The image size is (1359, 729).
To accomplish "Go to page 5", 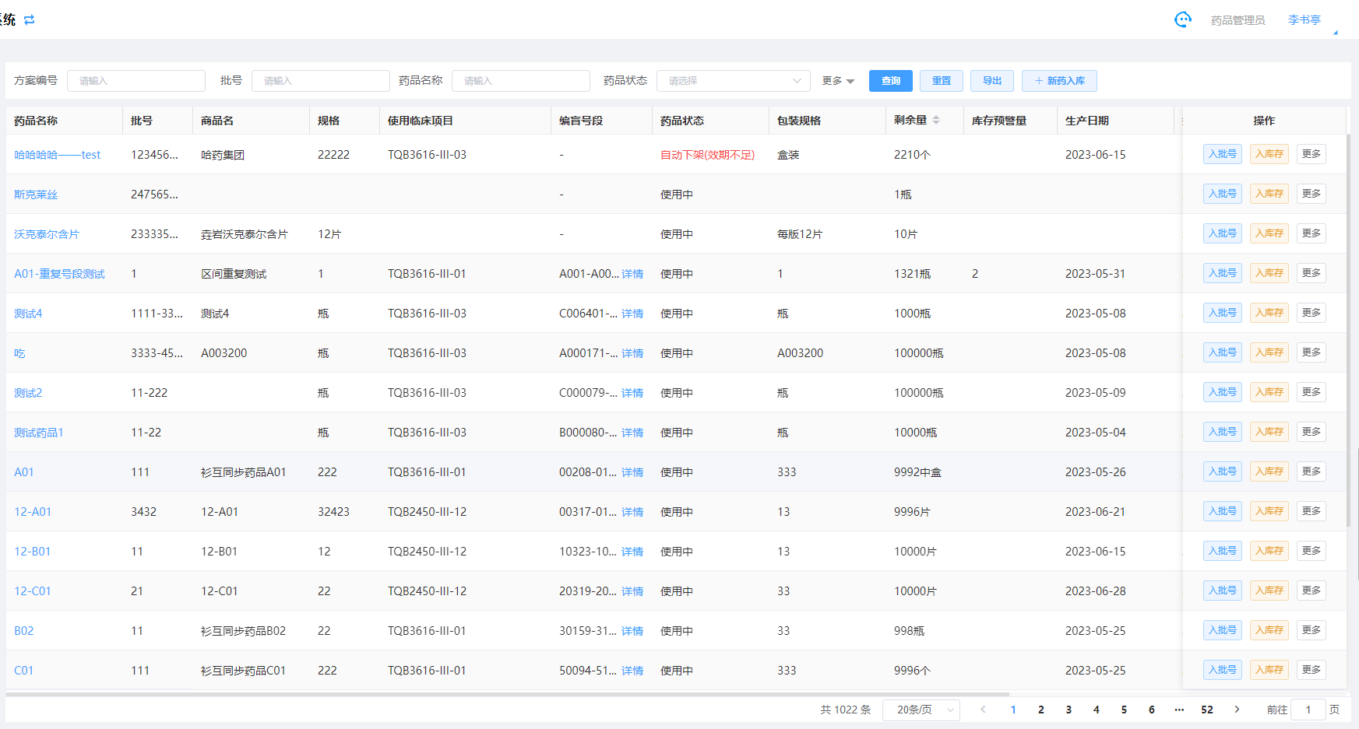I will 1124,710.
